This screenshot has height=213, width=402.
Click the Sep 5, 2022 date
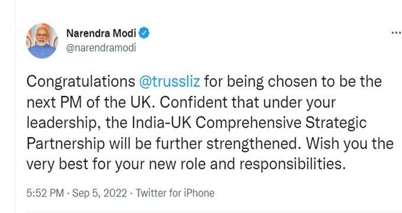(x=99, y=193)
